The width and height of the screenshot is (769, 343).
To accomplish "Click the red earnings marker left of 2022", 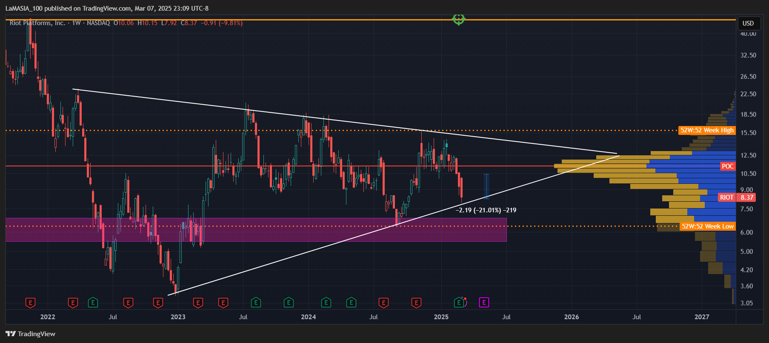I will (x=30, y=303).
